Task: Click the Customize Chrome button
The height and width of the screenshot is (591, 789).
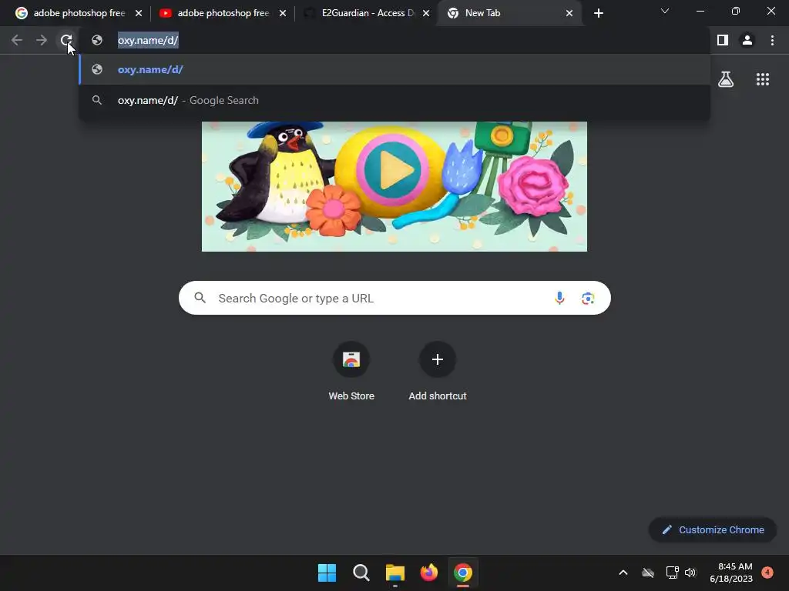Action: [713, 529]
